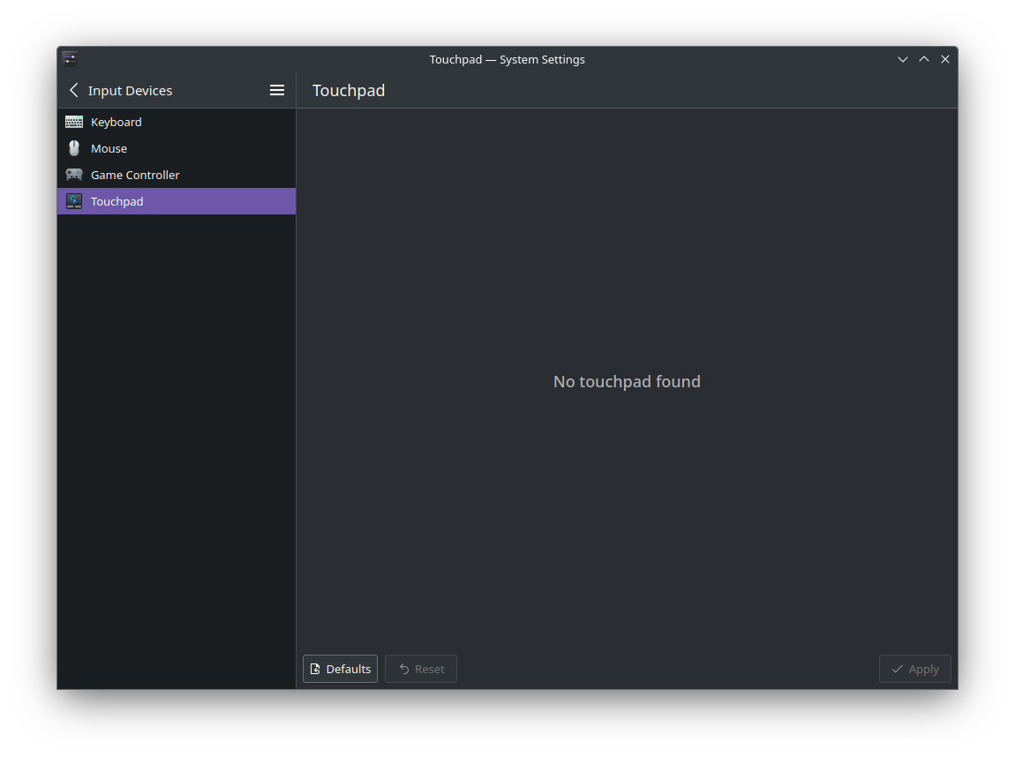
Task: Click the document icon on the Defaults button
Action: point(316,669)
